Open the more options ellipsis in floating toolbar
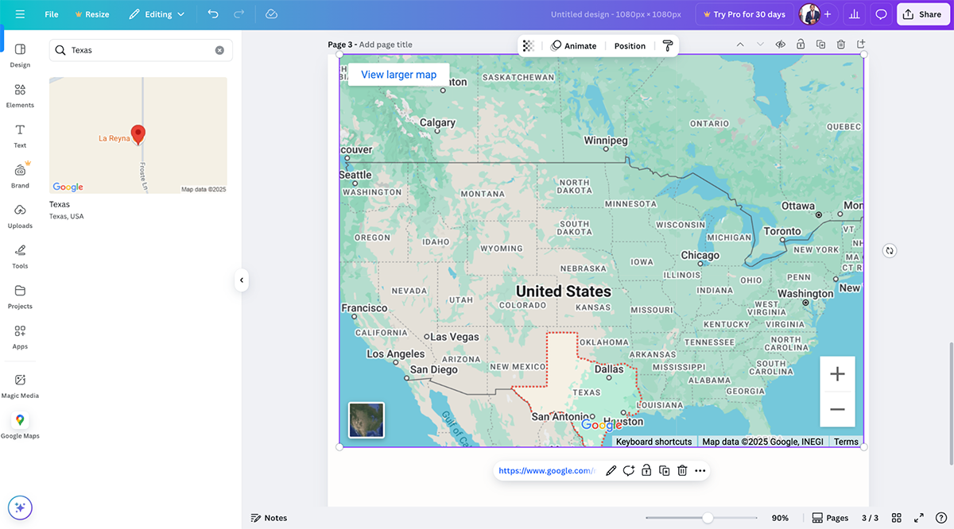Image resolution: width=954 pixels, height=529 pixels. (x=700, y=471)
